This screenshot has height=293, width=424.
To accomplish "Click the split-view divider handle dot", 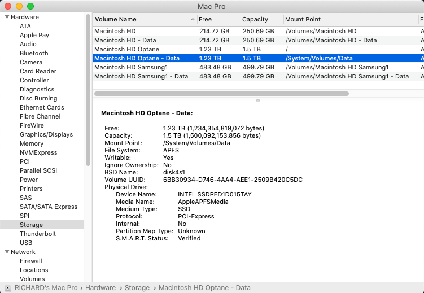I will [258, 100].
